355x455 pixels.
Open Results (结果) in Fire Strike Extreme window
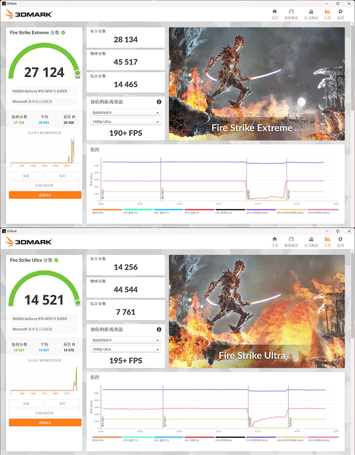[x=328, y=14]
